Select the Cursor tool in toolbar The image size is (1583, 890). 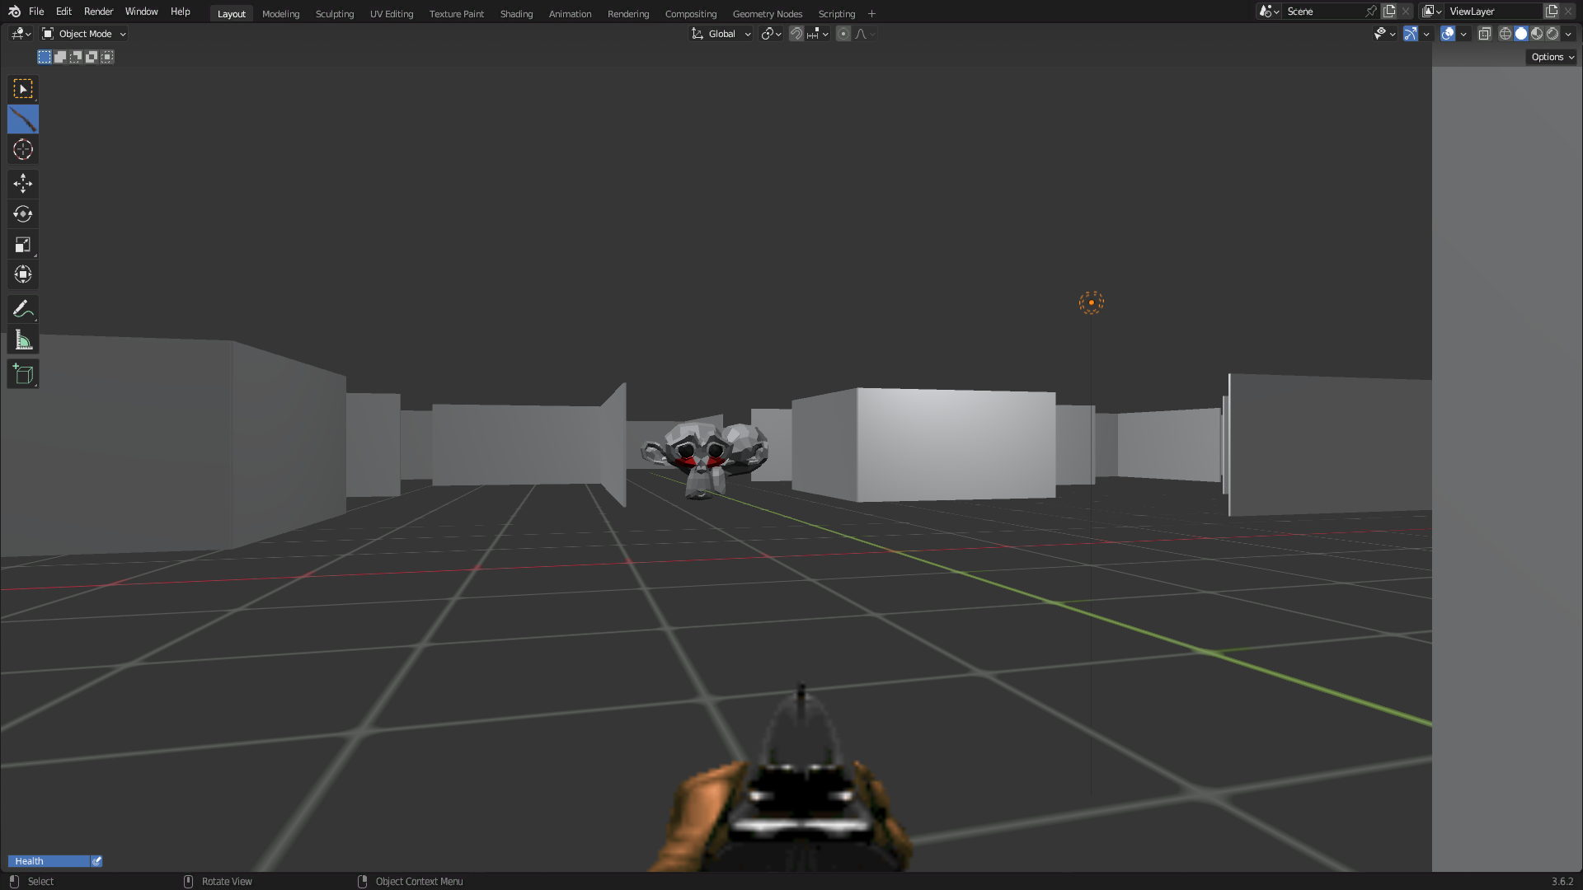pyautogui.click(x=23, y=150)
